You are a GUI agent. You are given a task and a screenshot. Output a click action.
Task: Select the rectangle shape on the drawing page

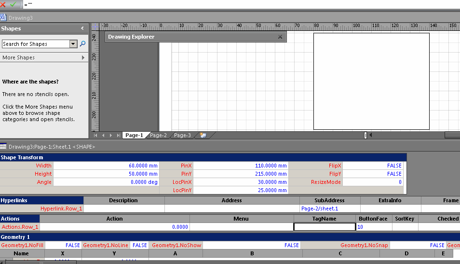click(371, 82)
